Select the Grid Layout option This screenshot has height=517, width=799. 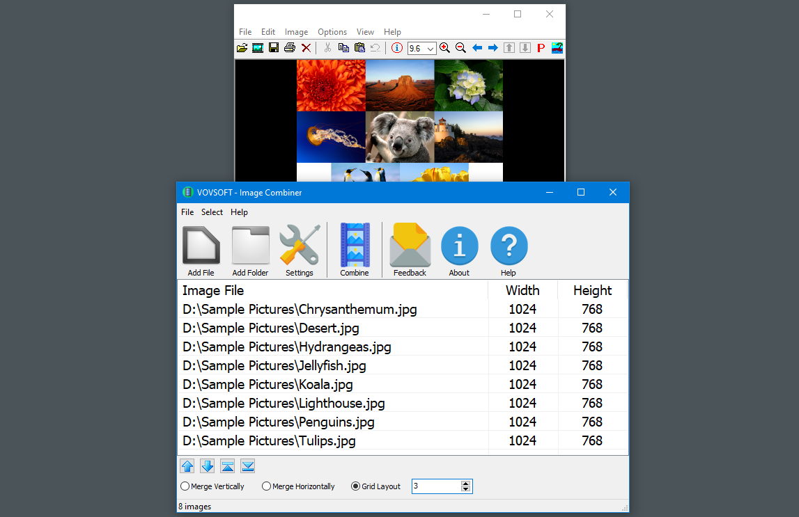click(376, 486)
